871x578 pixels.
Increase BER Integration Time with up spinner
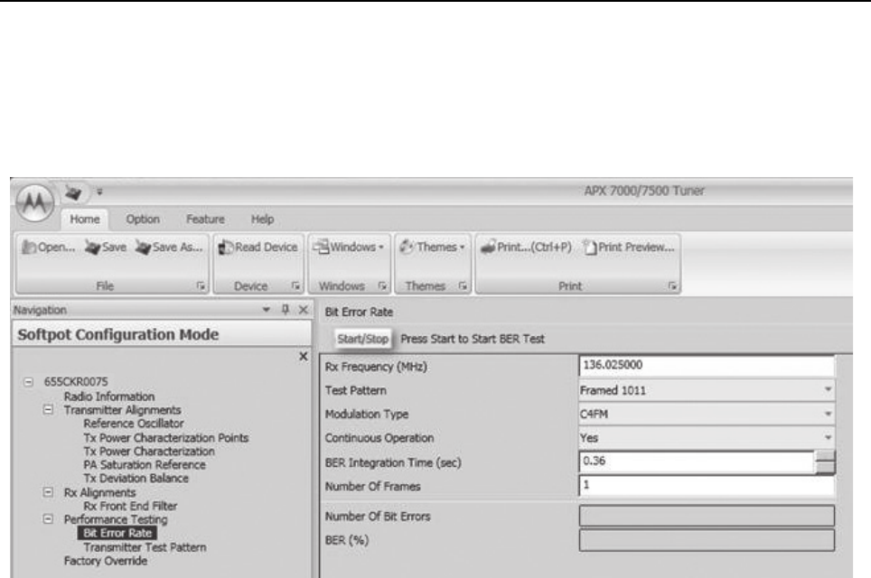point(826,456)
